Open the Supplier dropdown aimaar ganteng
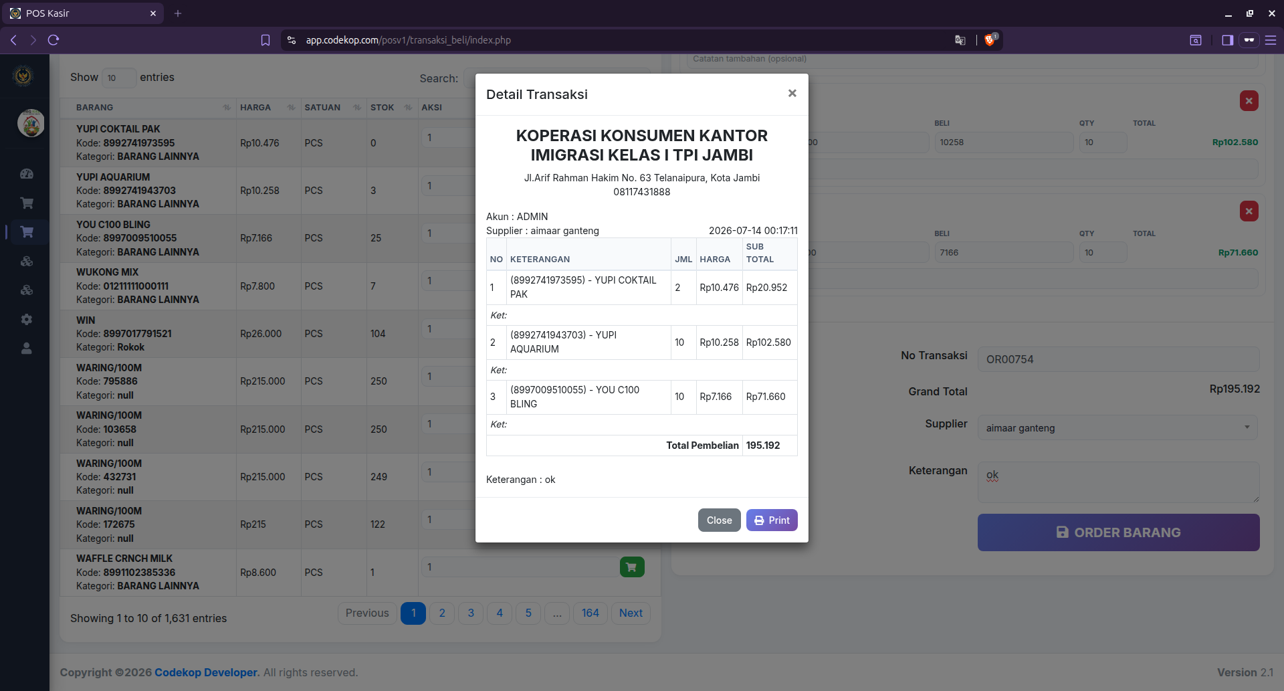This screenshot has height=691, width=1284. click(x=1117, y=428)
